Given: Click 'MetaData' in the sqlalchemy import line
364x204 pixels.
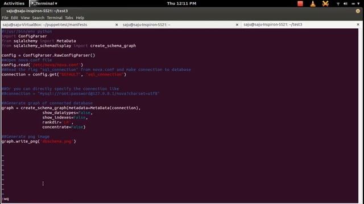Looking at the screenshot, I should click(x=66, y=41).
